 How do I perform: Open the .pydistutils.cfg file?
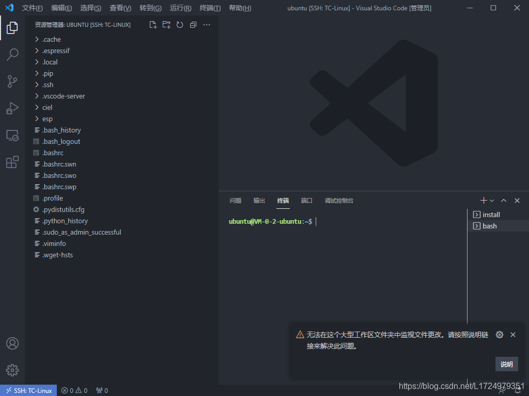[122, 209]
